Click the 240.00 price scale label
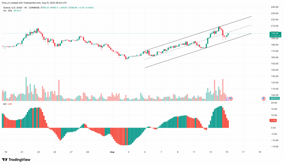 click(x=275, y=7)
